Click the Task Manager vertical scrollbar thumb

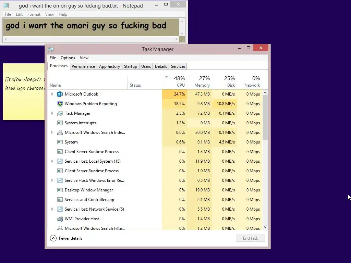point(265,118)
